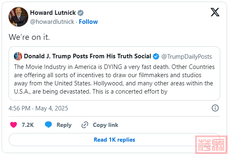Open quoted account's flag avatar
The image size is (230, 156).
click(18, 56)
